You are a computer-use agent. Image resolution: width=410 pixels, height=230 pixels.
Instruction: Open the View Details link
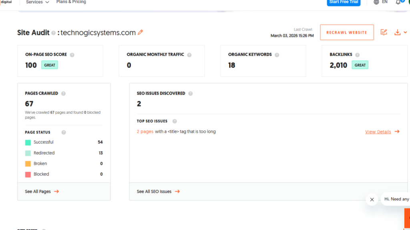click(x=378, y=132)
